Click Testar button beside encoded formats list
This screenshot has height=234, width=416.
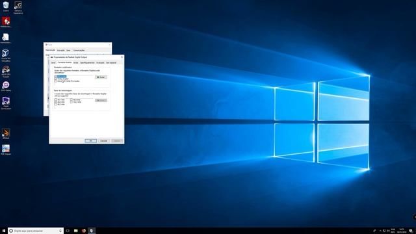[101, 77]
